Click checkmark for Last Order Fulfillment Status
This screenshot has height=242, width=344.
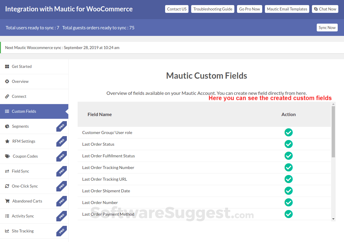pos(289,156)
